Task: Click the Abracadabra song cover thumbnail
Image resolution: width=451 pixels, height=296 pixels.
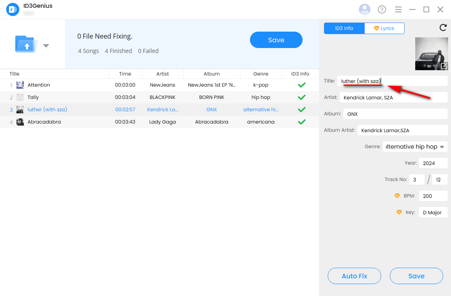Action: [x=20, y=122]
